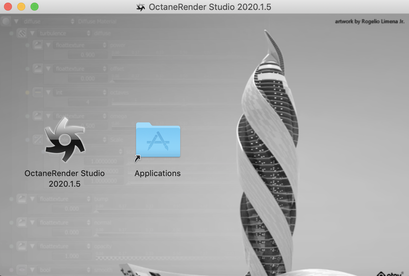The image size is (409, 276).
Task: Close the OctaneRender installer window
Action: pyautogui.click(x=8, y=7)
